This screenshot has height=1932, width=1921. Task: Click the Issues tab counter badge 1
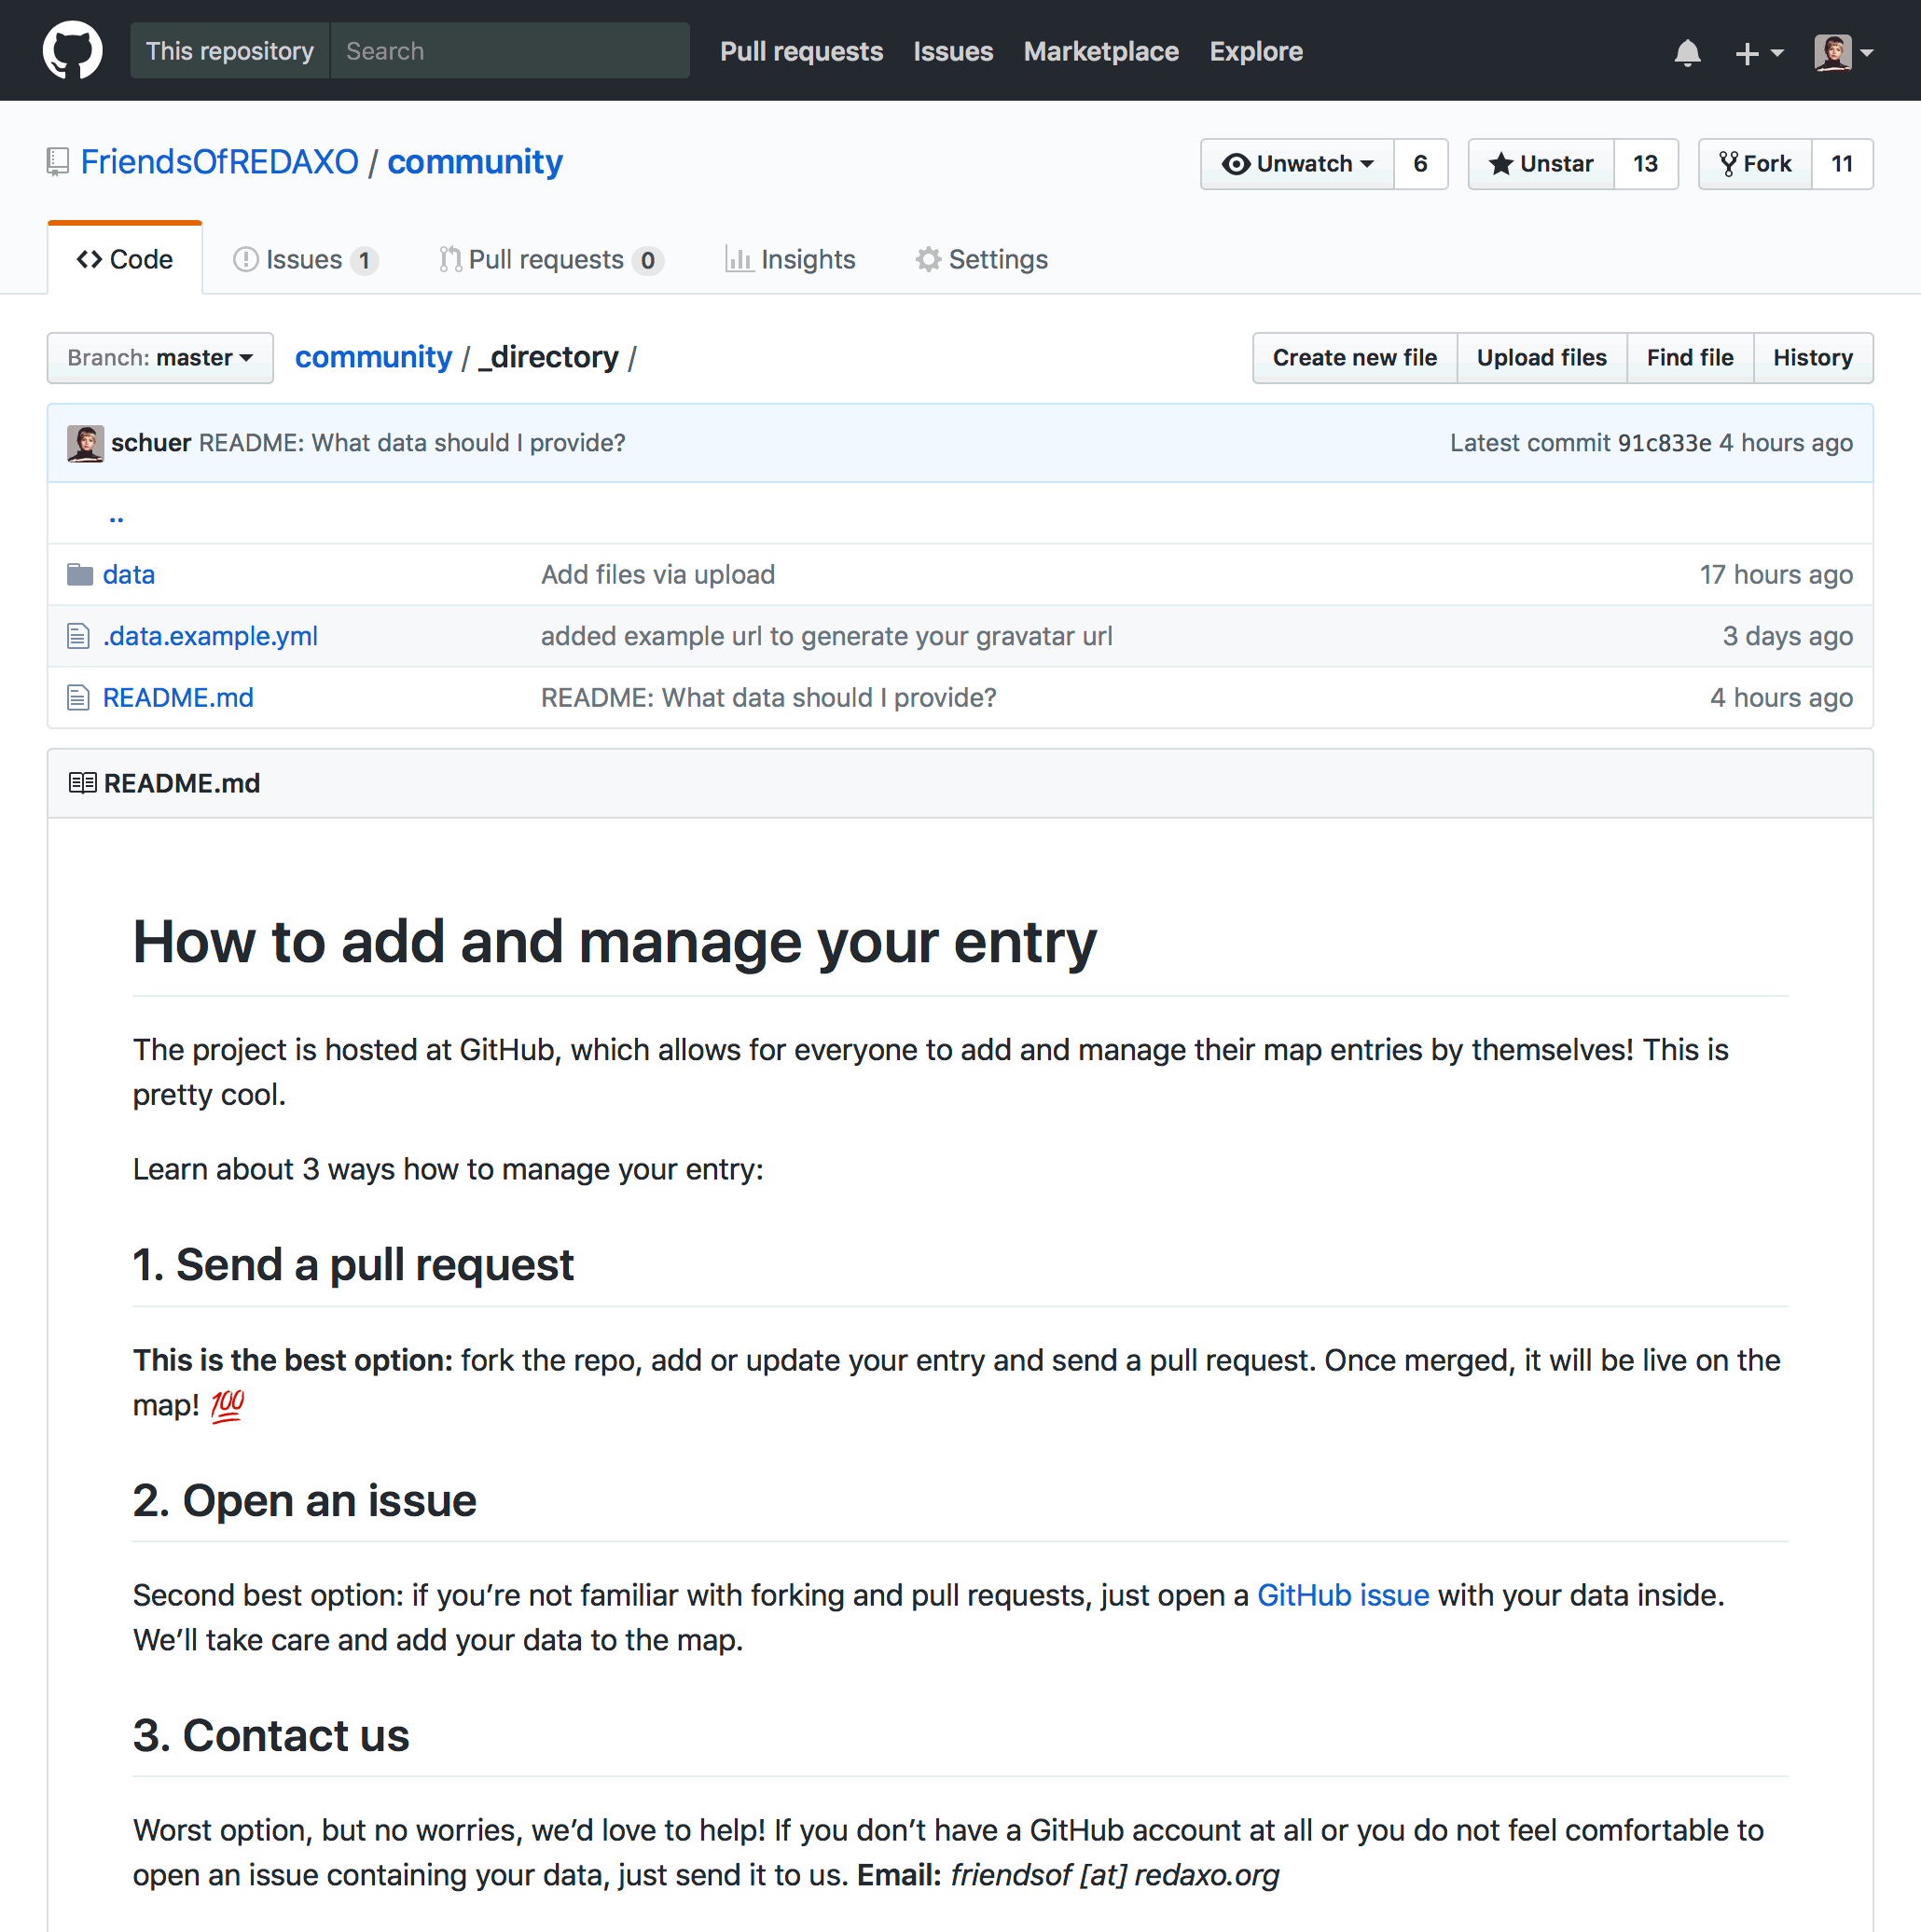(x=364, y=261)
